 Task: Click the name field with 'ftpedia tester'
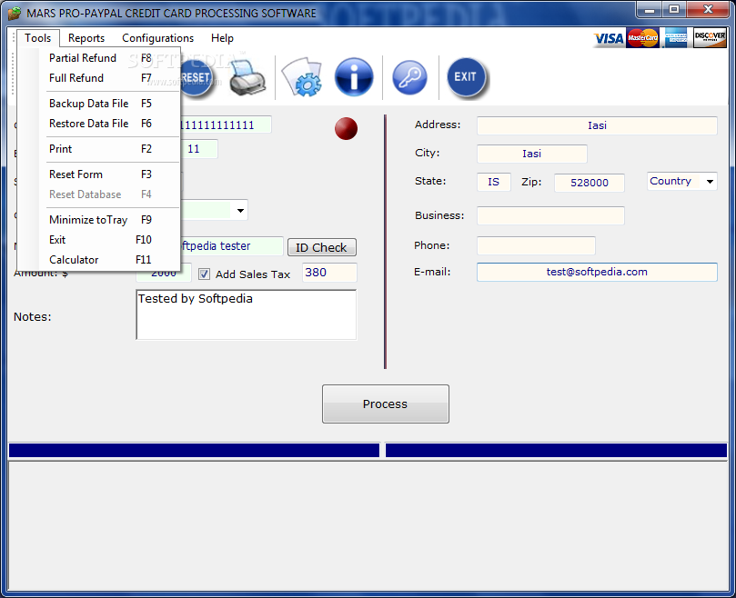pyautogui.click(x=232, y=245)
